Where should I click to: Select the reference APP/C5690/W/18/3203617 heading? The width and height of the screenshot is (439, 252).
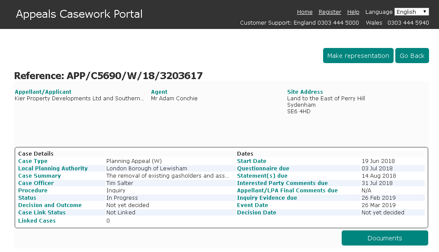[109, 76]
